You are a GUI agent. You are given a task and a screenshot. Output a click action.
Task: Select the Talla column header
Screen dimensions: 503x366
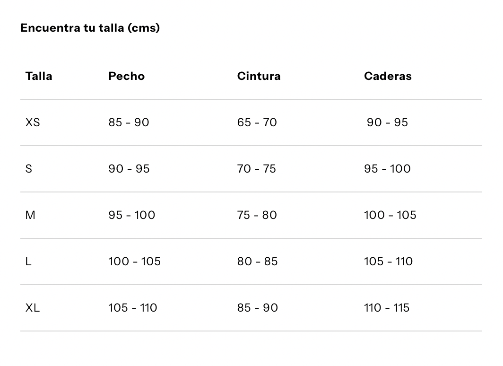coord(38,76)
